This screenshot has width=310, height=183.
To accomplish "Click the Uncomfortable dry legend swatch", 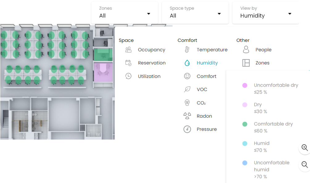I will coord(245,85).
